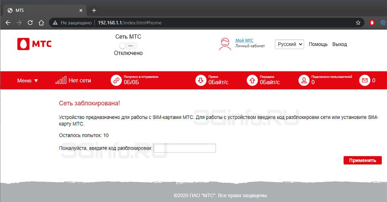The image size is (387, 202).
Task: Click the Подключено пользователей label
Action: [x=332, y=77]
